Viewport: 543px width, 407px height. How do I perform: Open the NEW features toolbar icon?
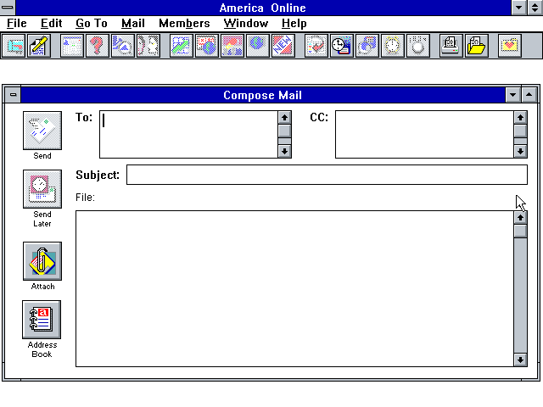click(283, 46)
